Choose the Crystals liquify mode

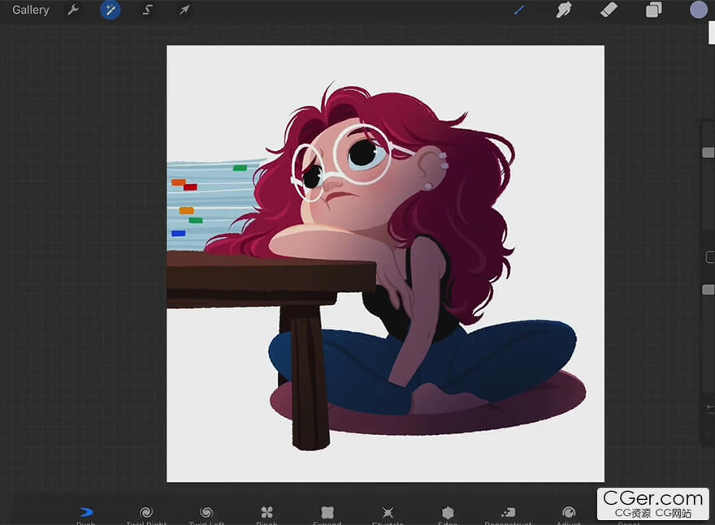pyautogui.click(x=388, y=515)
